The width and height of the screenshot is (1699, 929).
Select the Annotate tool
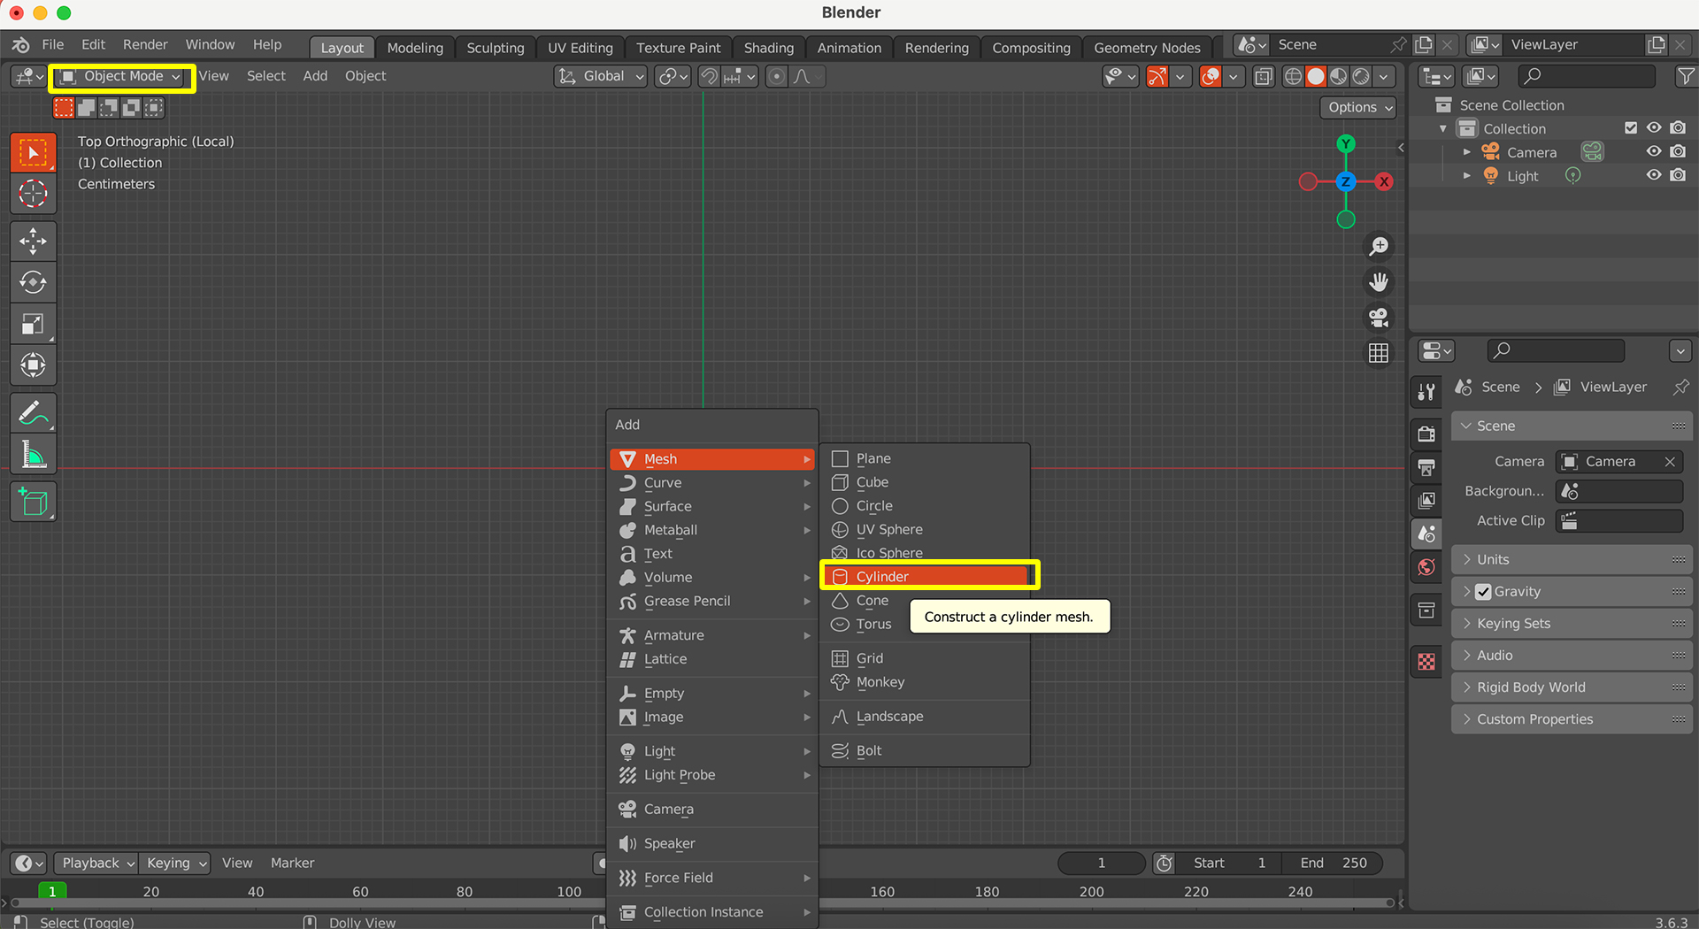pos(33,413)
